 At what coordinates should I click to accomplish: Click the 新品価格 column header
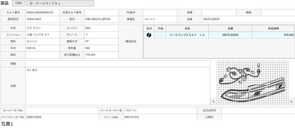(x=273, y=28)
